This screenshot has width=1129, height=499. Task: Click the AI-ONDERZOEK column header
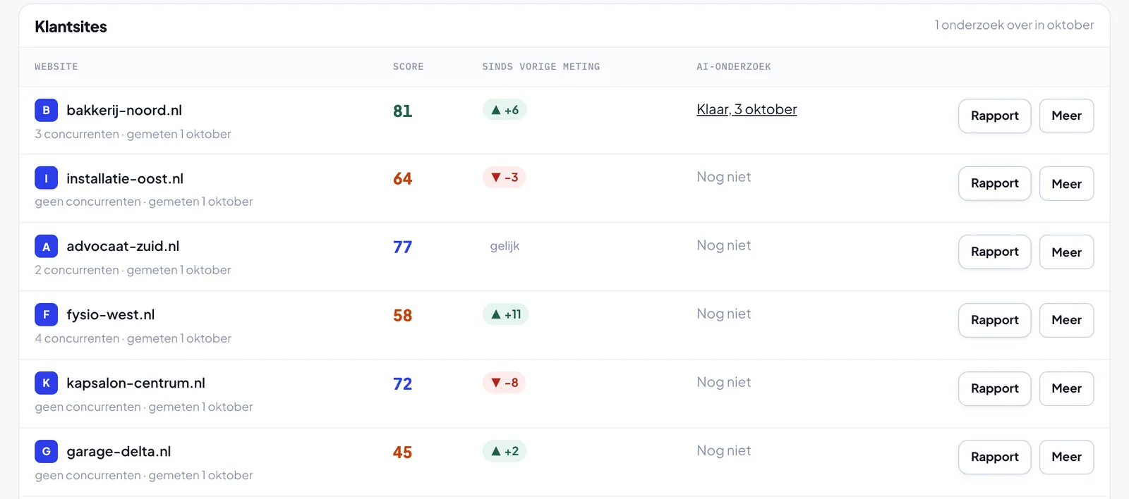click(x=734, y=67)
